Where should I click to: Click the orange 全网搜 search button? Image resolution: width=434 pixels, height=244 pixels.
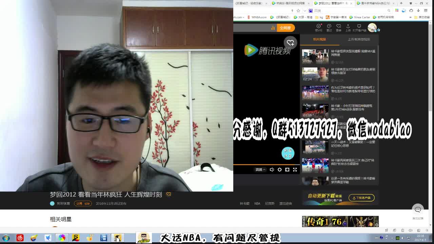tap(285, 28)
